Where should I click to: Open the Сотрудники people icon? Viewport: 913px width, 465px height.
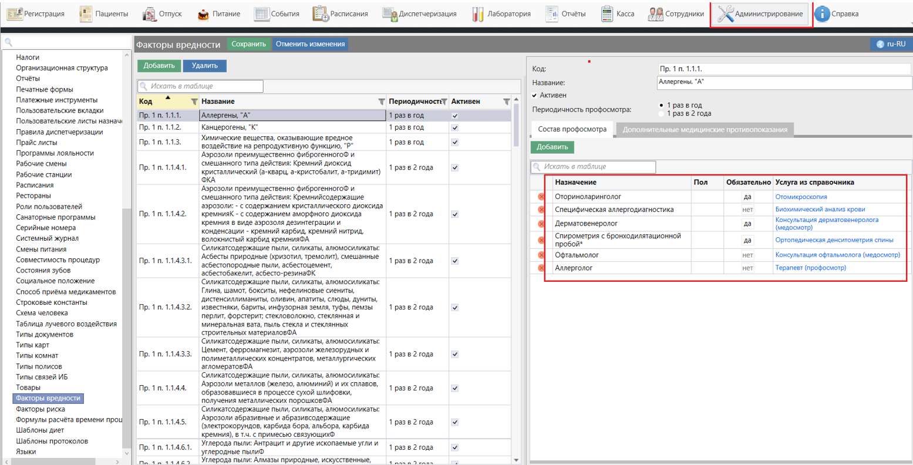[x=655, y=14]
